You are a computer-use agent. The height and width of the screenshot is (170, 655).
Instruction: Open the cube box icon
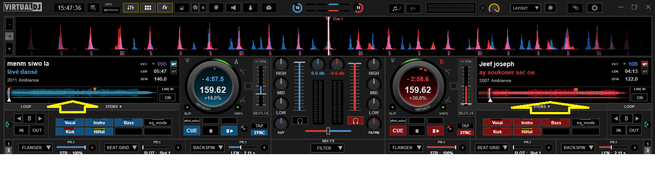tap(269, 8)
